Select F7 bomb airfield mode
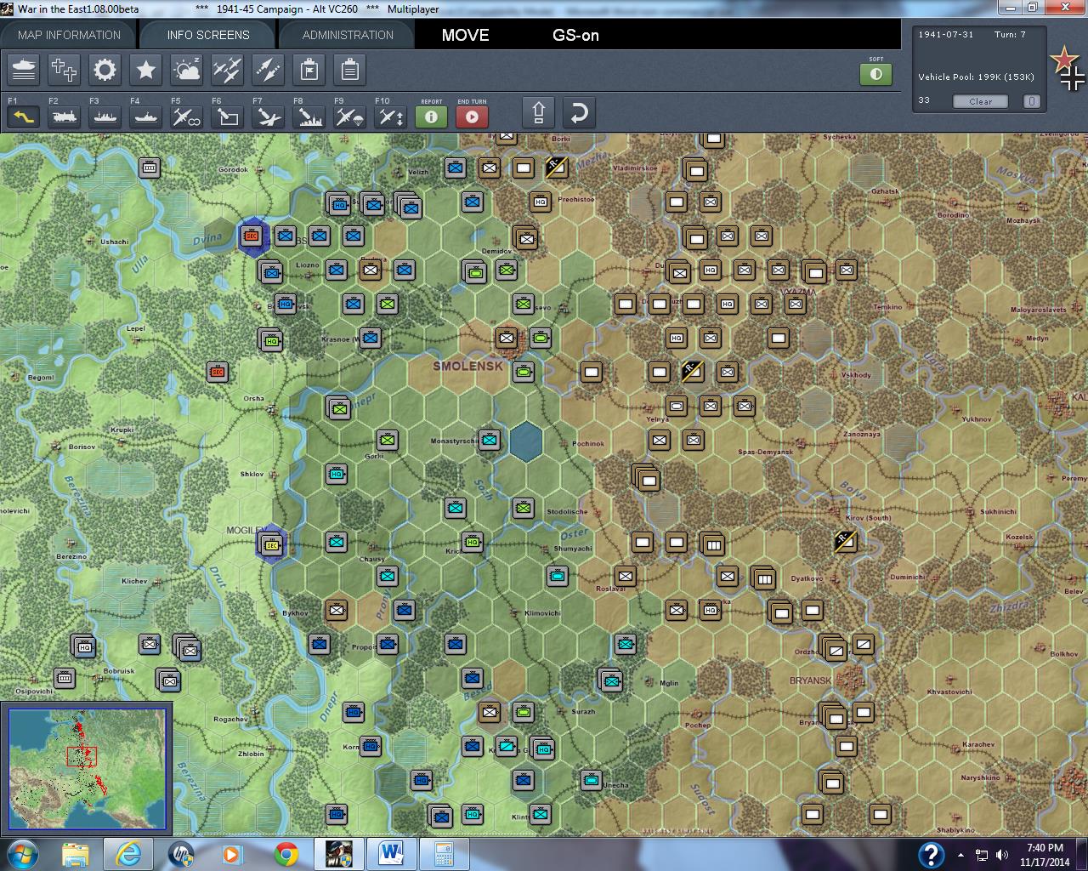The image size is (1088, 871). click(x=269, y=116)
